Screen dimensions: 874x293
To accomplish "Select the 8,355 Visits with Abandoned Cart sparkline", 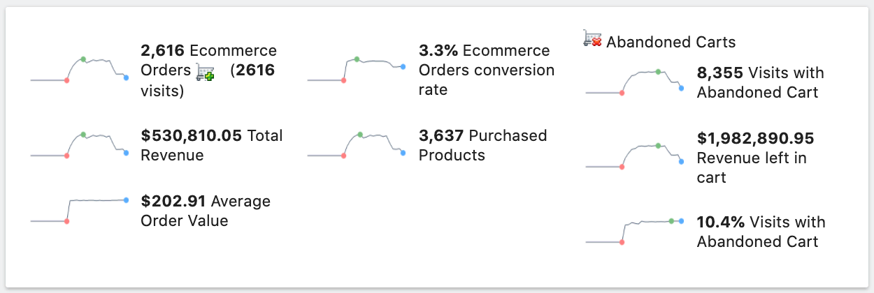I will click(x=635, y=82).
